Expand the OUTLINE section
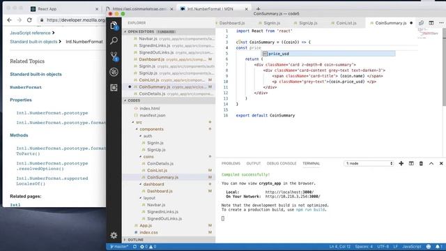Screen dimensions: 446x251 pyautogui.click(x=169, y=240)
